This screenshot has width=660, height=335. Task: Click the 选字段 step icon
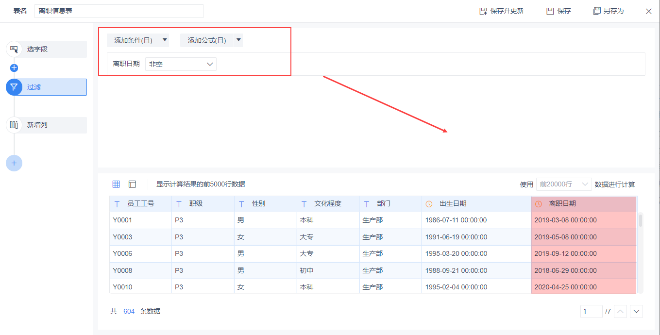pyautogui.click(x=14, y=49)
